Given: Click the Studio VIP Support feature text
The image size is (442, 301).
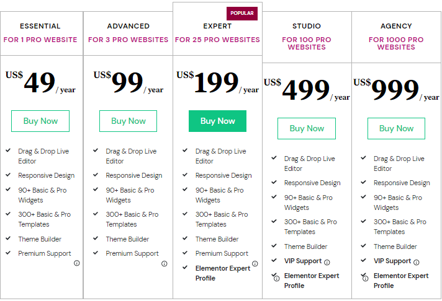Looking at the screenshot, I should tap(303, 261).
